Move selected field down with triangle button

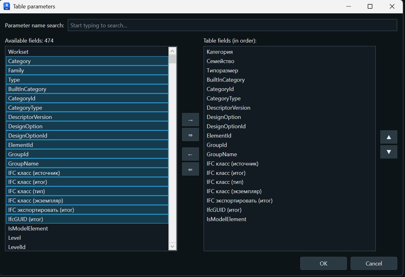coord(389,152)
